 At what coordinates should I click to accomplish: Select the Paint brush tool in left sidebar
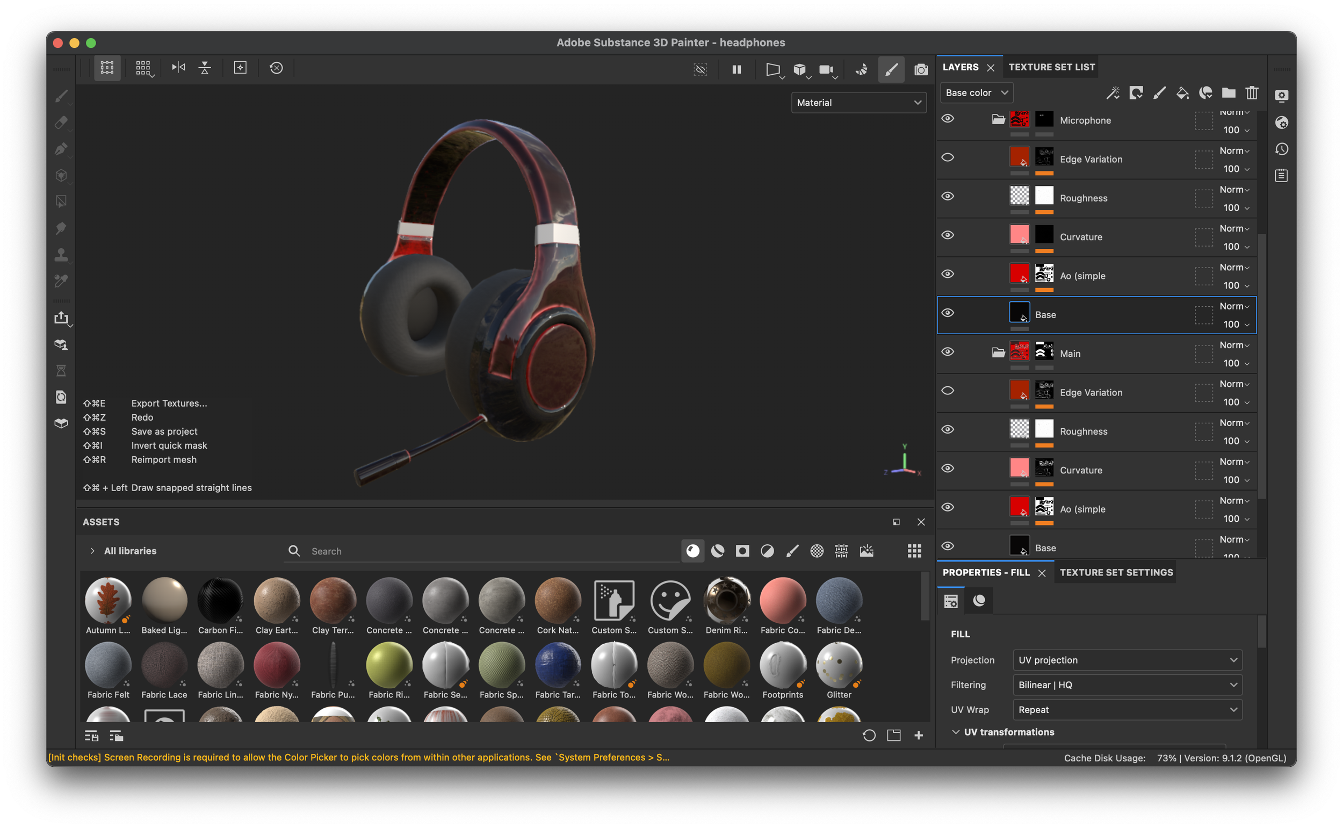[x=61, y=96]
